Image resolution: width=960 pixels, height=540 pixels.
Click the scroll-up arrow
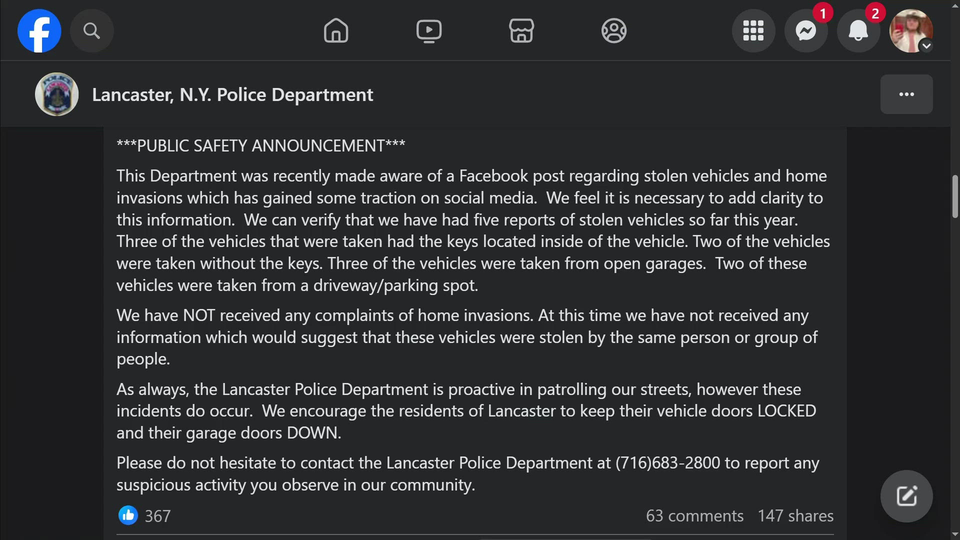954,5
